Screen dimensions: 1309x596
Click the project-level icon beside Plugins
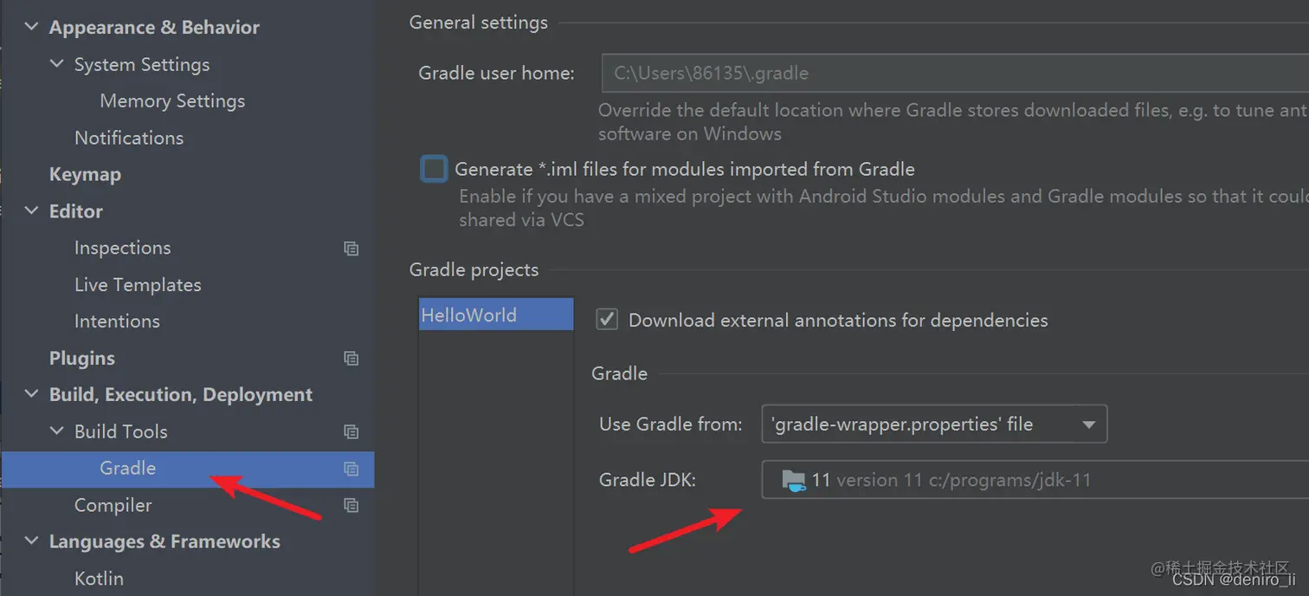pos(351,359)
